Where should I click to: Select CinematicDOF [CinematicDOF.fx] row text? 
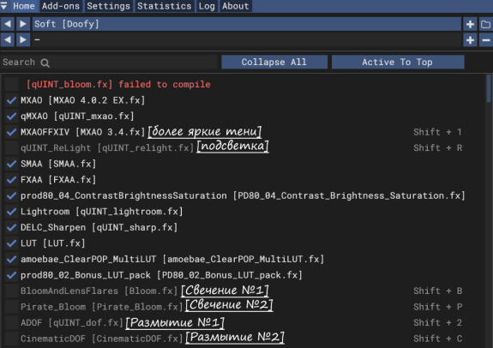(101, 339)
